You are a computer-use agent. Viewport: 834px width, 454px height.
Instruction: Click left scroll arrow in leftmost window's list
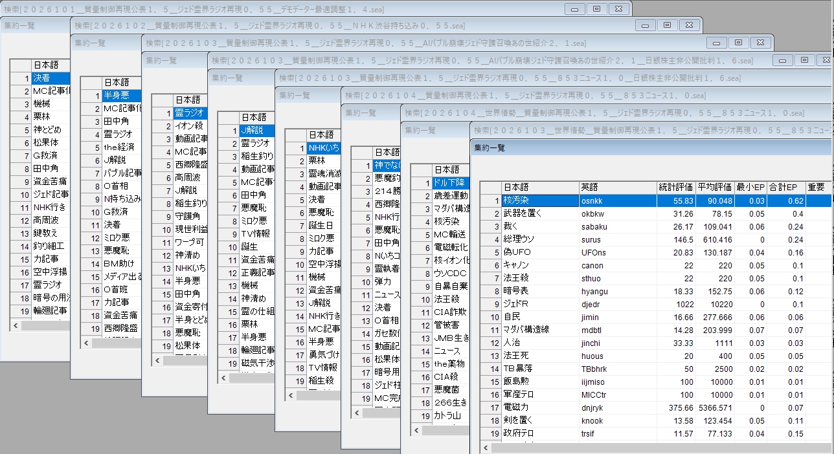tap(15, 326)
